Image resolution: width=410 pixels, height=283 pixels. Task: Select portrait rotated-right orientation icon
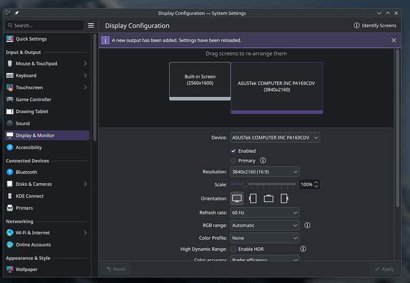pyautogui.click(x=284, y=199)
